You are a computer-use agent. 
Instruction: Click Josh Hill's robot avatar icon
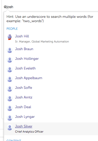click(9, 37)
